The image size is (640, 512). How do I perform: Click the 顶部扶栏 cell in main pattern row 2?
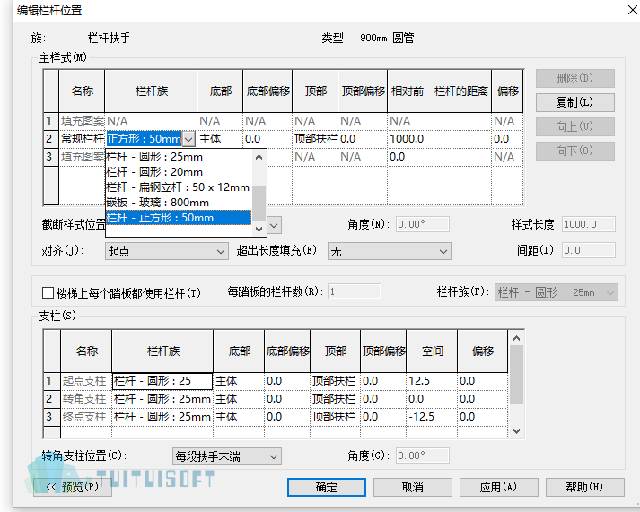click(315, 139)
